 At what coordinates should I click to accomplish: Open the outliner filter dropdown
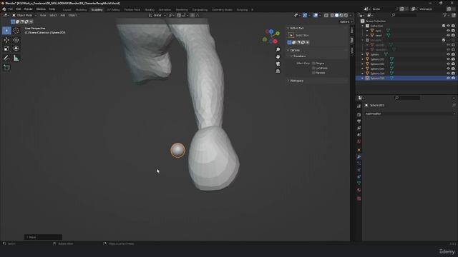446,15
